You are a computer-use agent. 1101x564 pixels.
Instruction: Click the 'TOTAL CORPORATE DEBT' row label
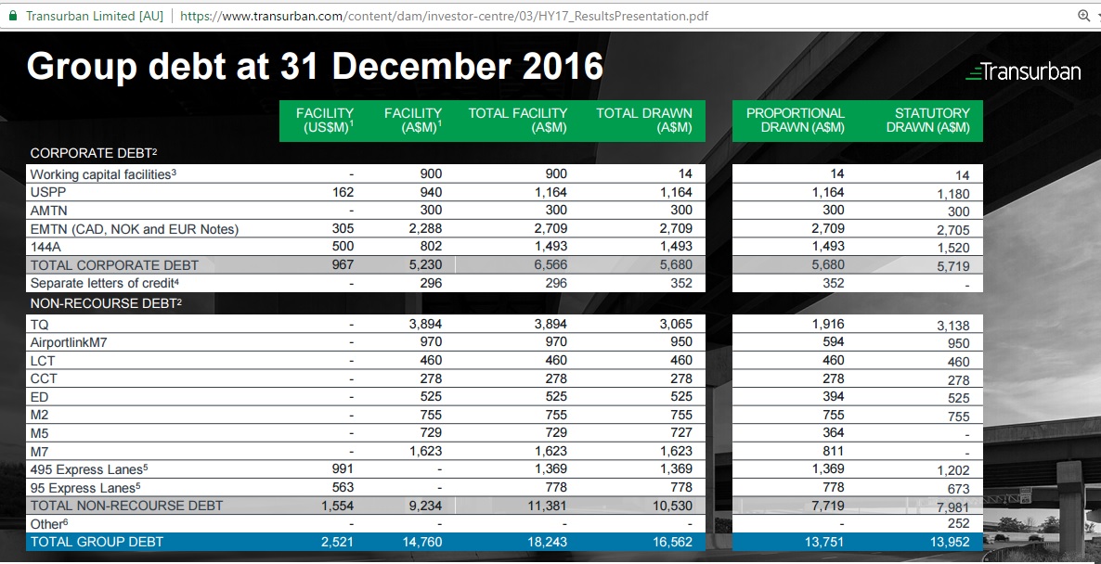[x=114, y=265]
